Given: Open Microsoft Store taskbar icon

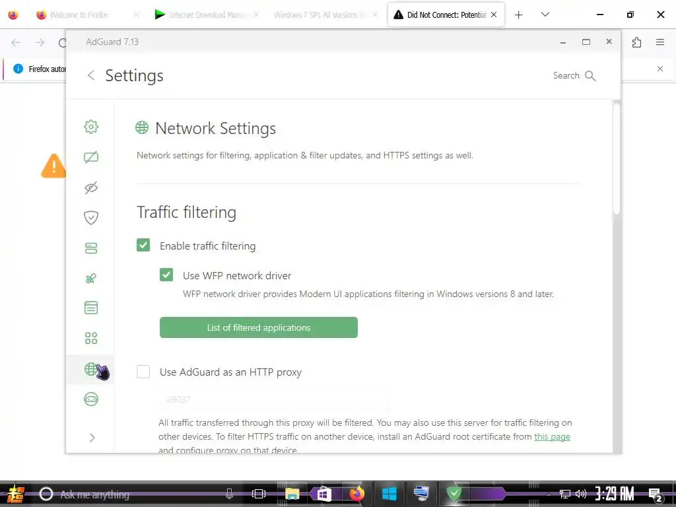Looking at the screenshot, I should pos(324,494).
